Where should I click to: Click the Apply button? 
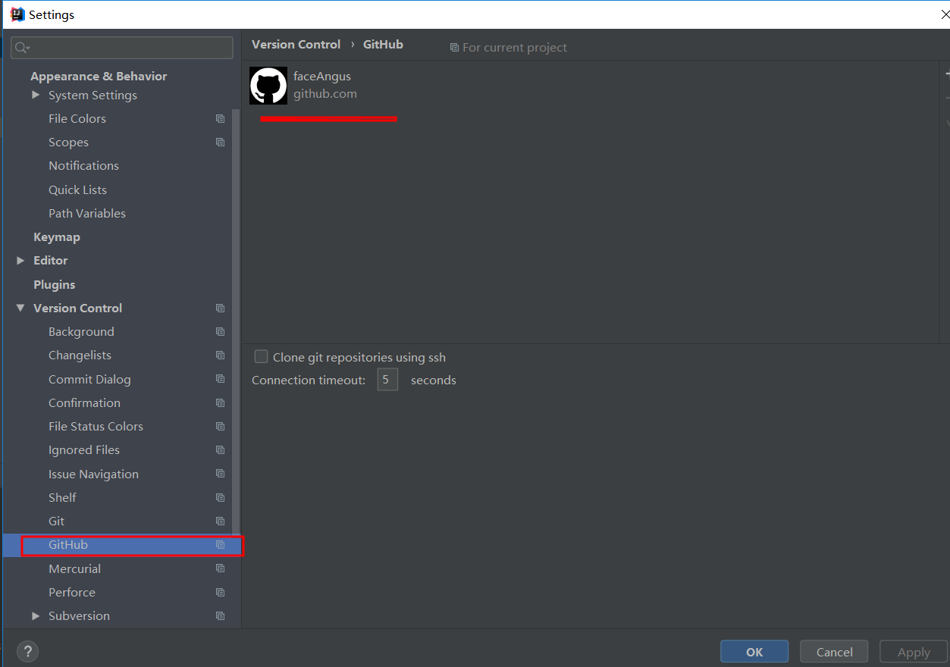coord(914,652)
